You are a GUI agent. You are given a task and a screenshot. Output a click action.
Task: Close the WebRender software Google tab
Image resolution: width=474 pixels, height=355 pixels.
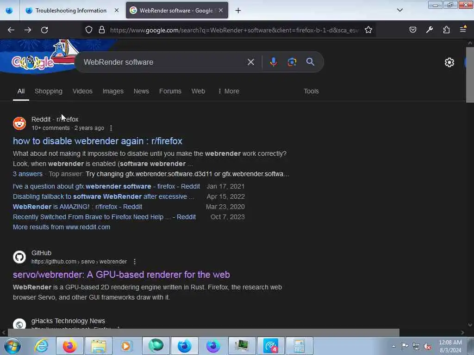pos(221,10)
